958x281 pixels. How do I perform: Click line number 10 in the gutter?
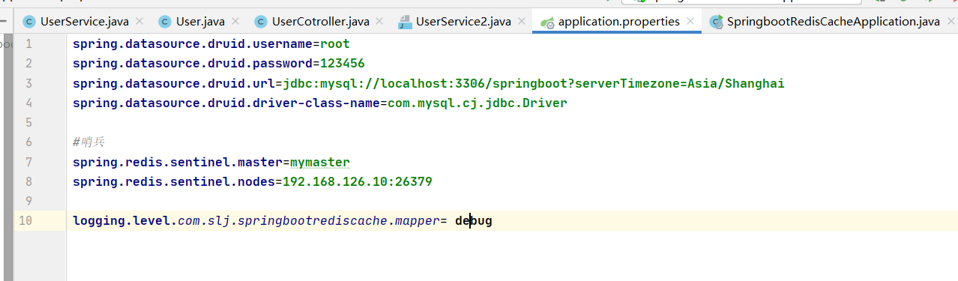(x=25, y=221)
